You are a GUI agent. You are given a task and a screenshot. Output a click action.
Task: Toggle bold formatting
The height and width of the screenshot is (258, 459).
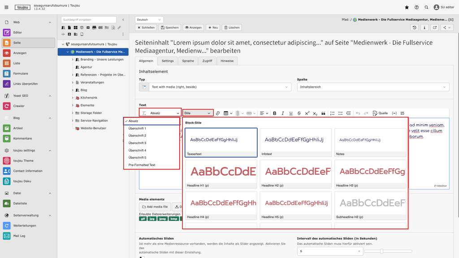(x=275, y=113)
